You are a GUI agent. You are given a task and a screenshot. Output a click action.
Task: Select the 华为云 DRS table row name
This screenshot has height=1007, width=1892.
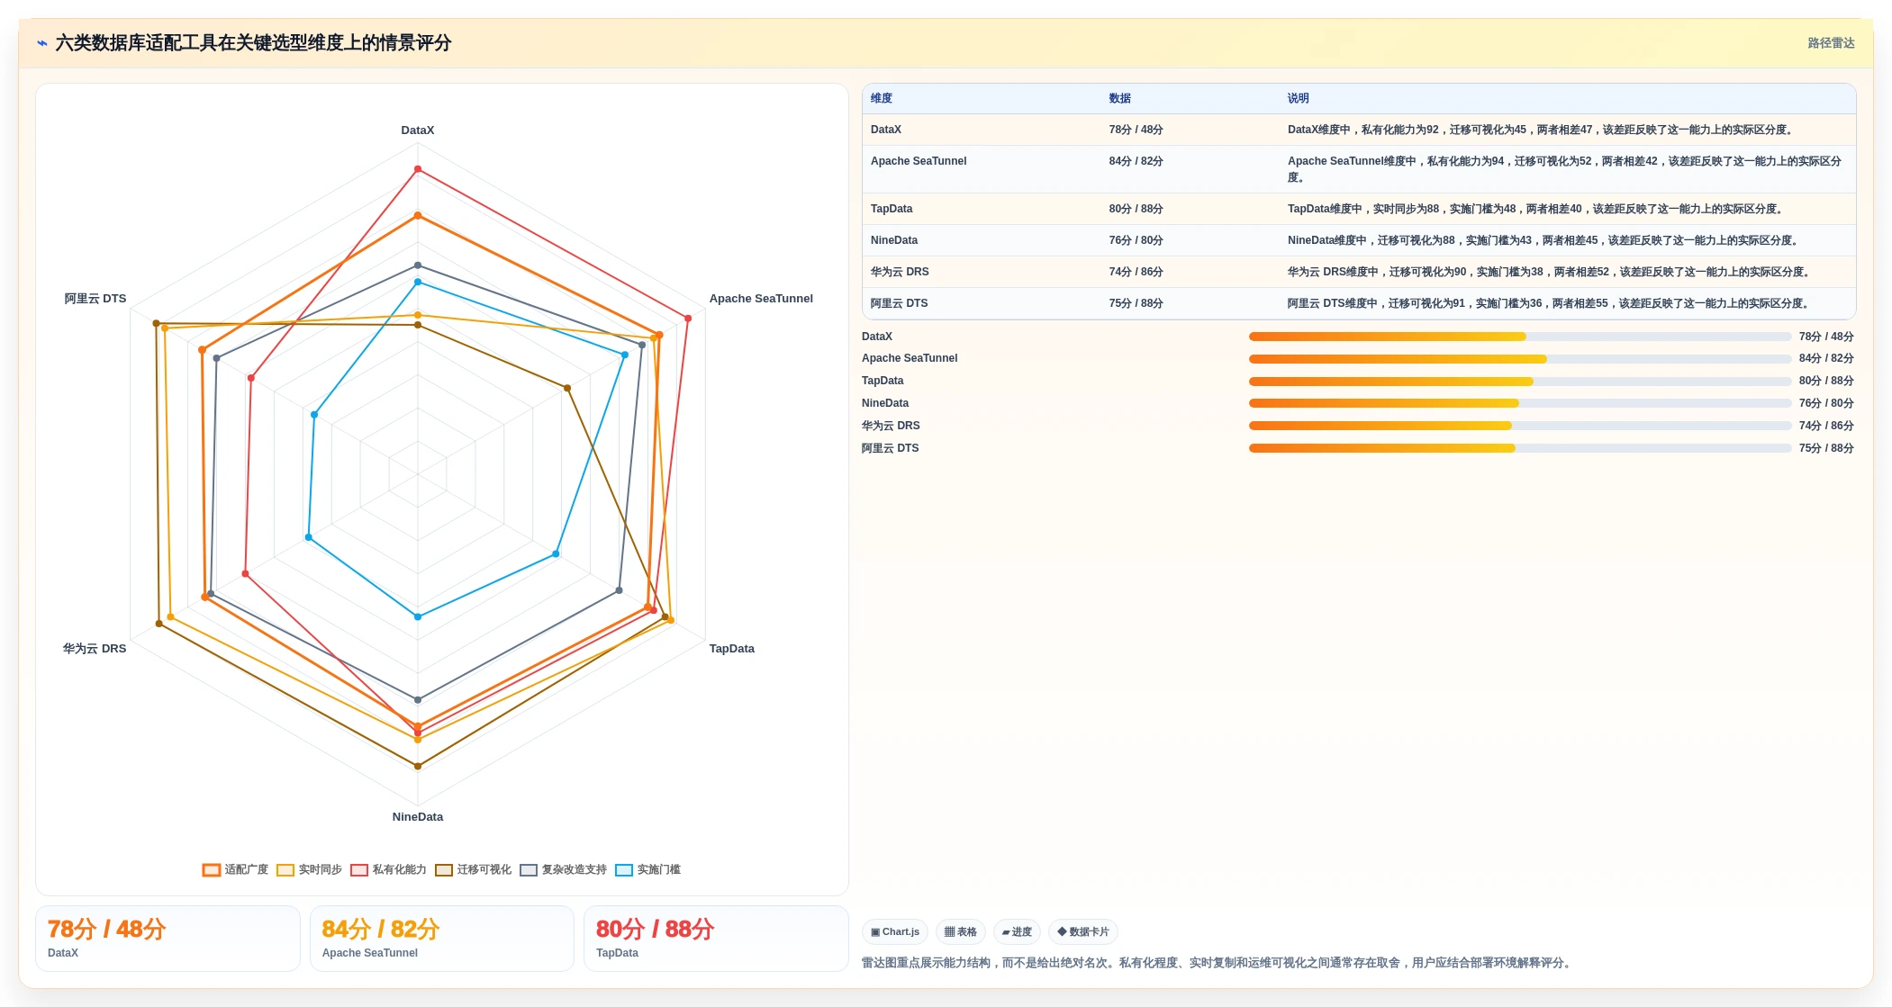pos(900,272)
